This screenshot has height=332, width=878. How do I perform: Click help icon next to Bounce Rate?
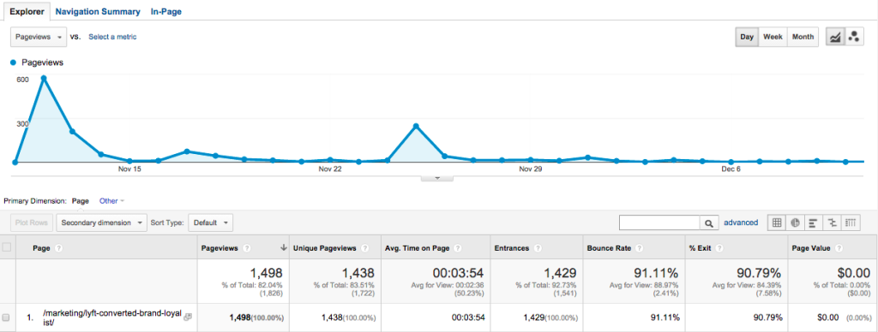tap(639, 248)
